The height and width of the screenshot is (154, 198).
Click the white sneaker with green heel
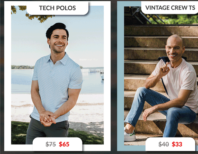[129, 135]
